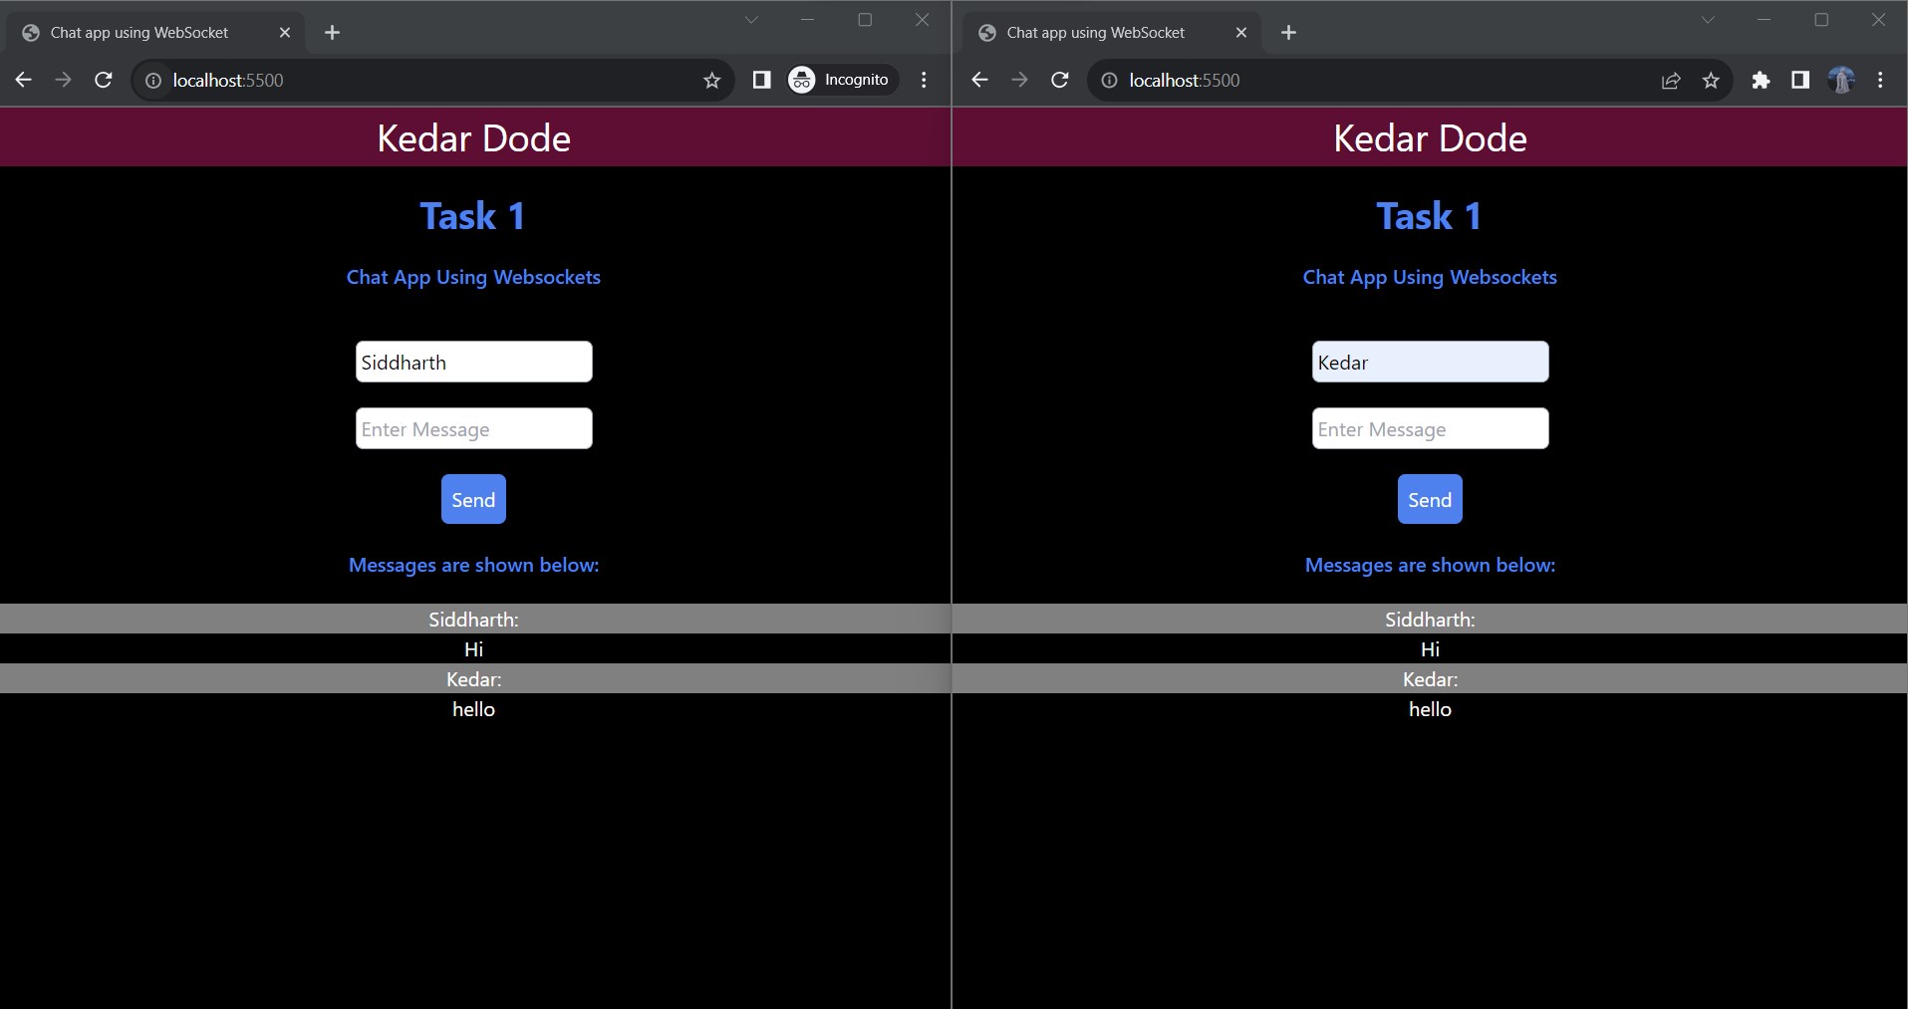1908x1009 pixels.
Task: Click the site info icon beside localhost:5500 left window
Action: pos(151,80)
